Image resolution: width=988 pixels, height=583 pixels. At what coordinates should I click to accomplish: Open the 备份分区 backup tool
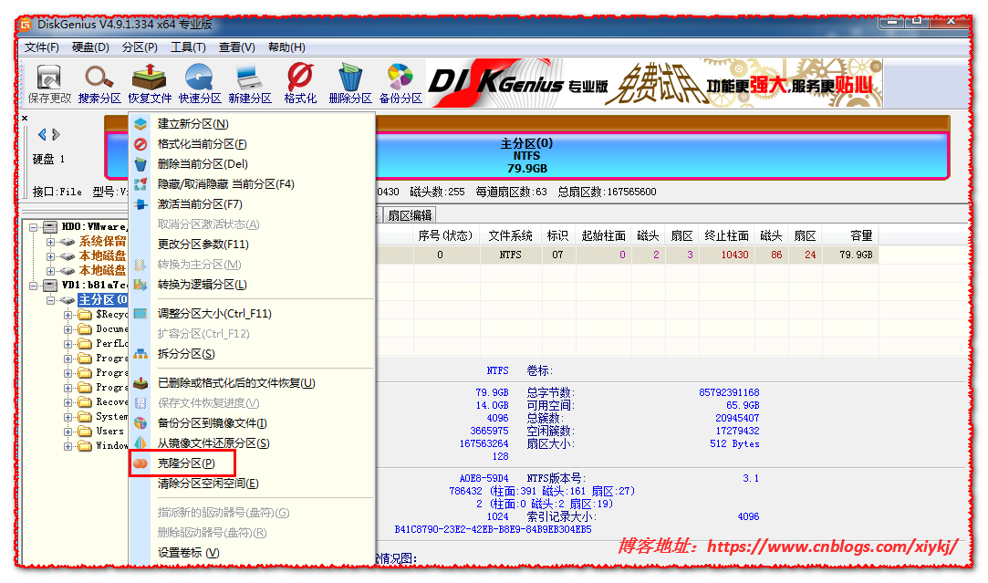[400, 84]
